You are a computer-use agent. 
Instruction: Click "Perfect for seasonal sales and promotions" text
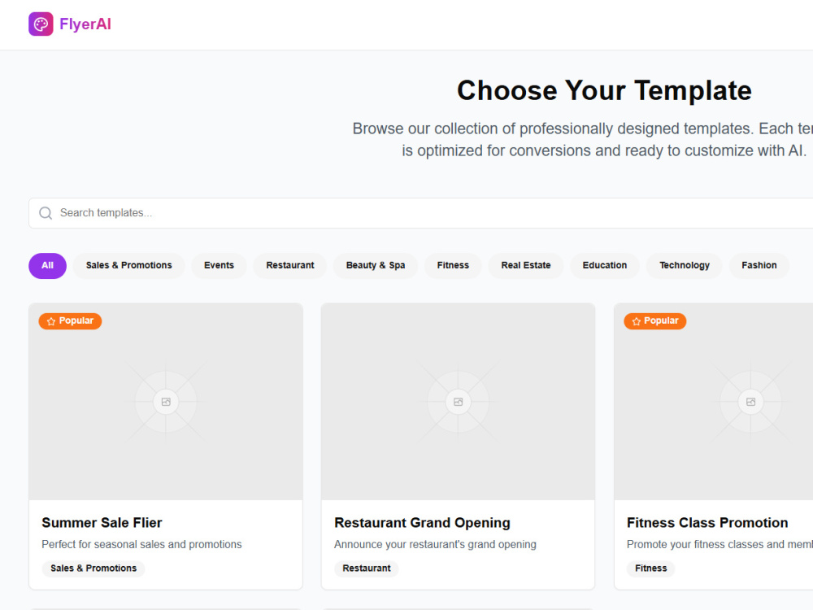point(141,545)
